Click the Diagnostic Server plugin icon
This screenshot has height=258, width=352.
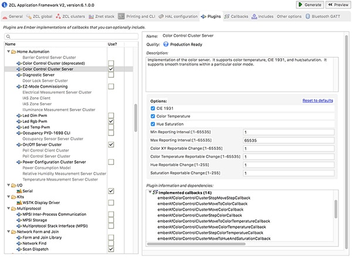(18, 75)
